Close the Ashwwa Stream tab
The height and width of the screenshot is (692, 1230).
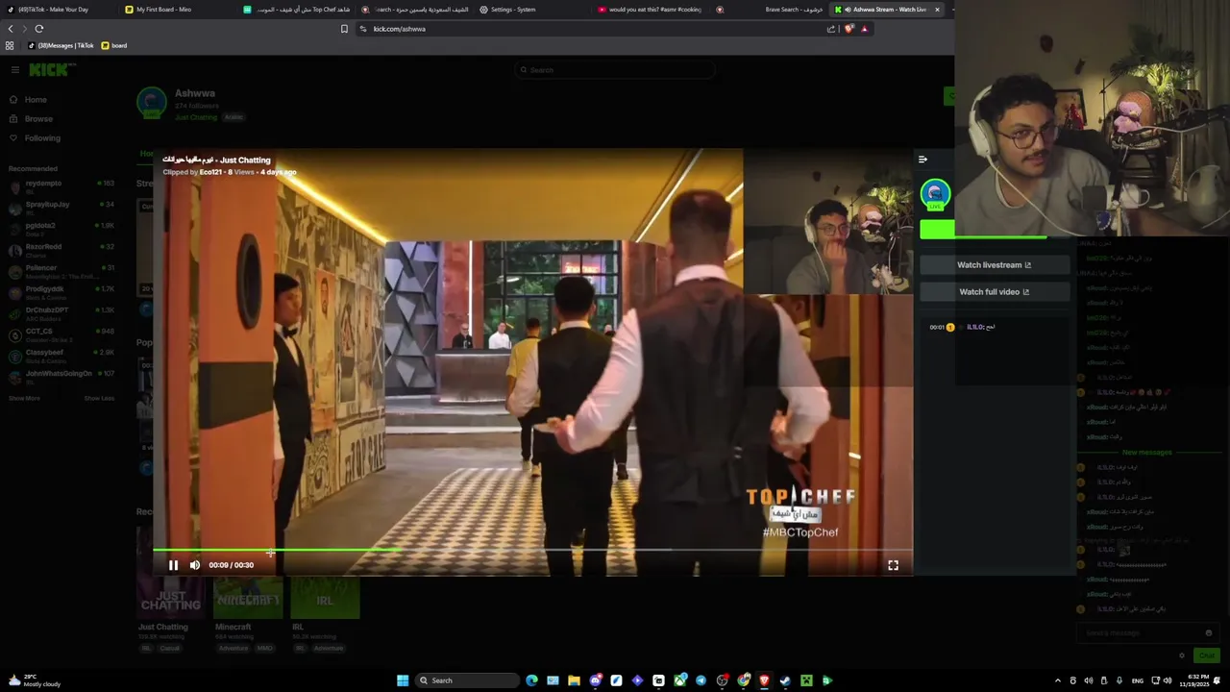937,10
